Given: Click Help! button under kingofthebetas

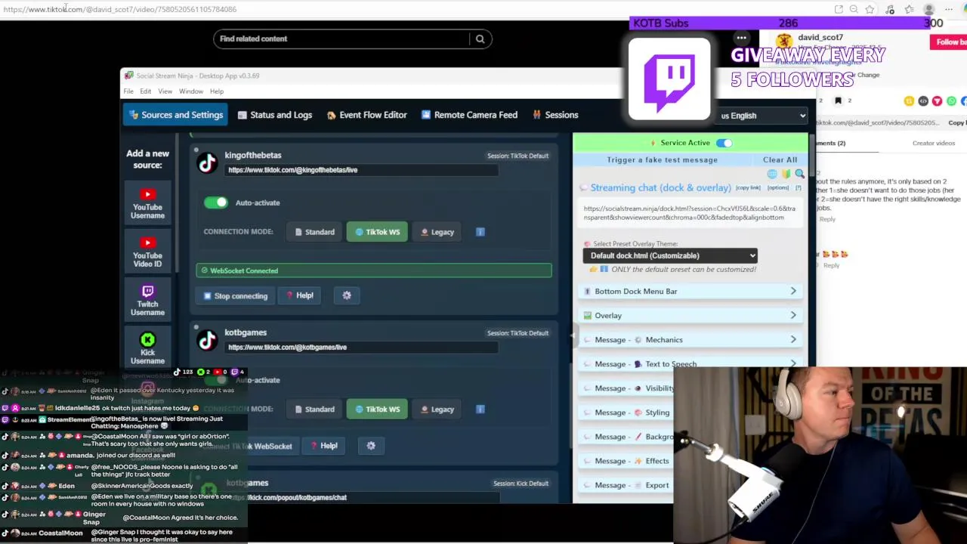Looking at the screenshot, I should [x=300, y=295].
